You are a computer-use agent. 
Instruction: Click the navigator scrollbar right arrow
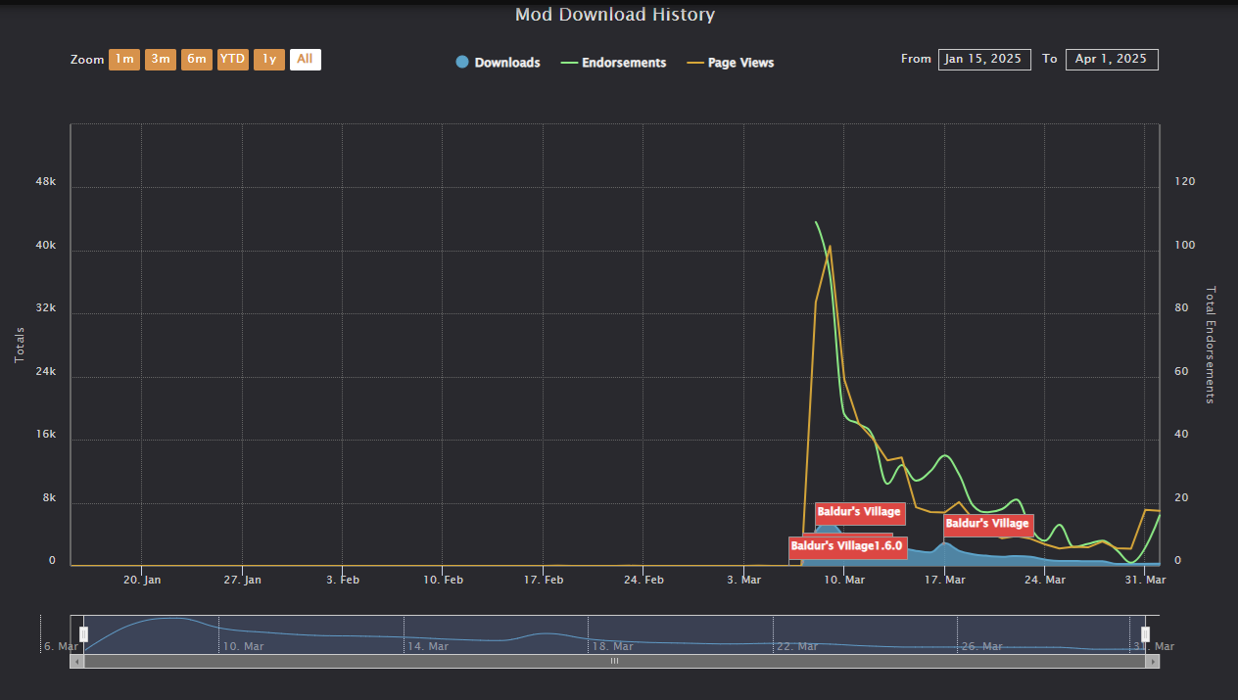click(1153, 661)
